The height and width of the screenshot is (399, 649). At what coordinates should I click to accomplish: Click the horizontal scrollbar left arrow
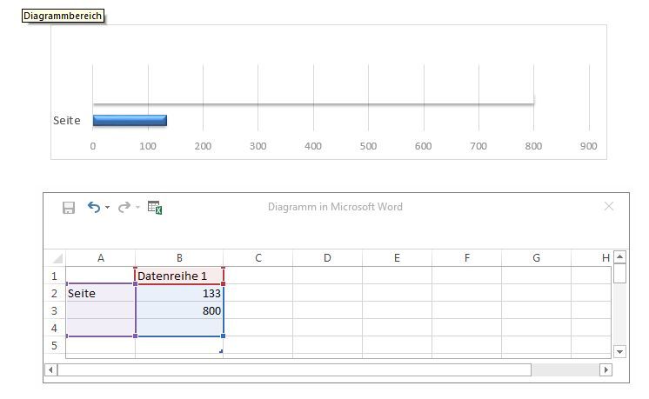coord(50,369)
